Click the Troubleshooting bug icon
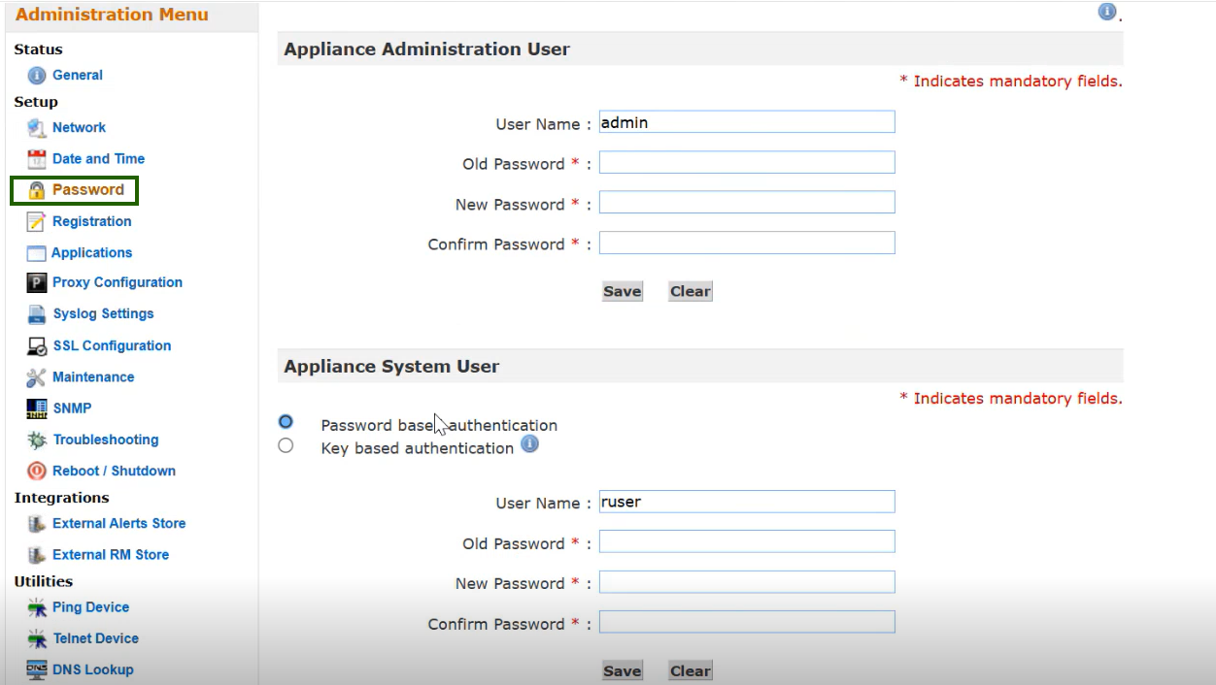The image size is (1216, 685). point(37,440)
